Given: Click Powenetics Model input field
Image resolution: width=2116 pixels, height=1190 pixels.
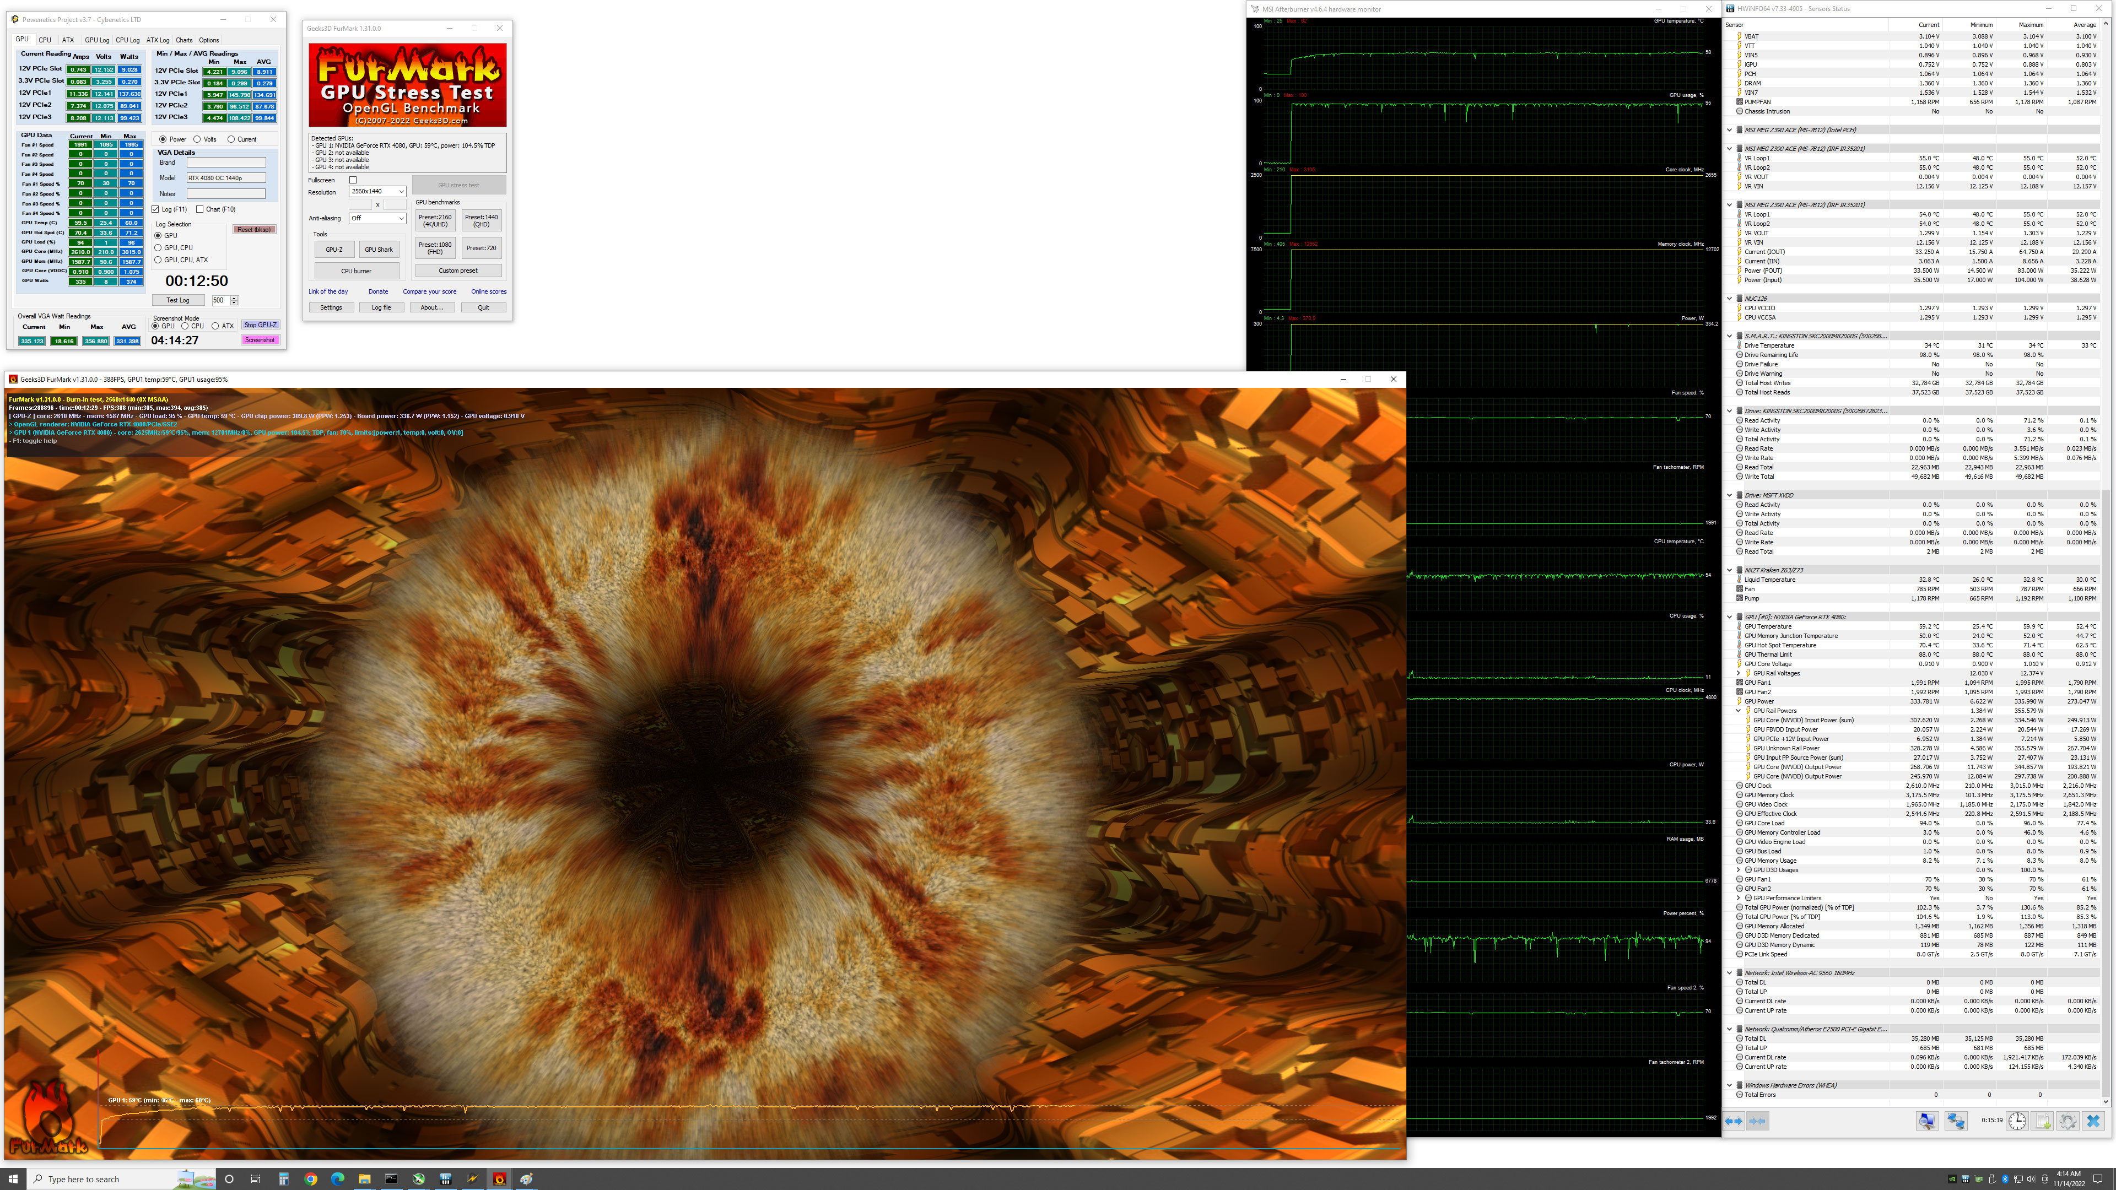Looking at the screenshot, I should point(226,177).
